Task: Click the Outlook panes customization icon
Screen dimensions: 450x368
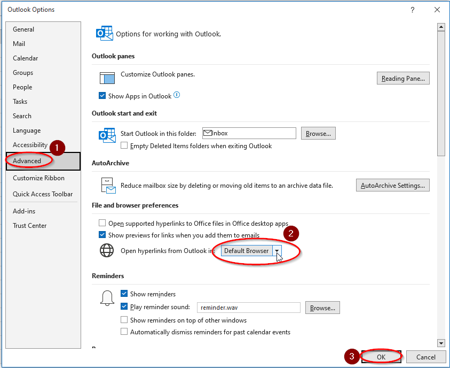Action: point(107,78)
